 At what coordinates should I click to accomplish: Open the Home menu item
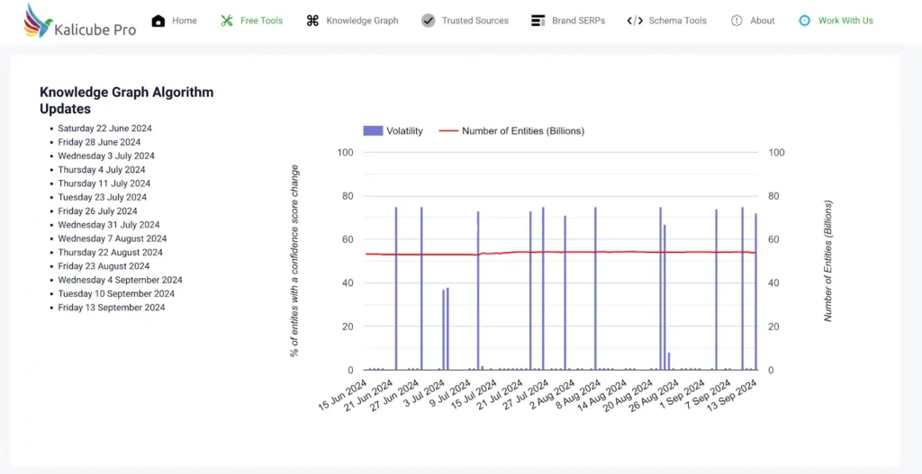(x=185, y=21)
